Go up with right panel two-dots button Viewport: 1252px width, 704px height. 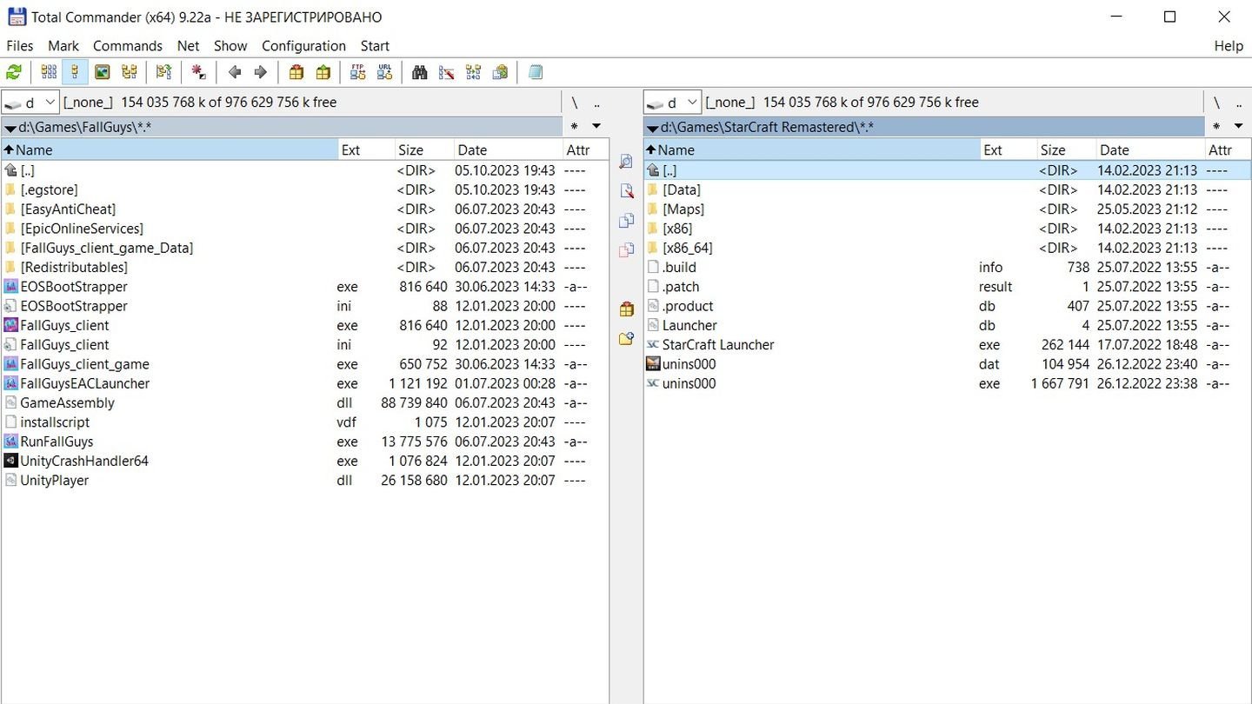1239,103
